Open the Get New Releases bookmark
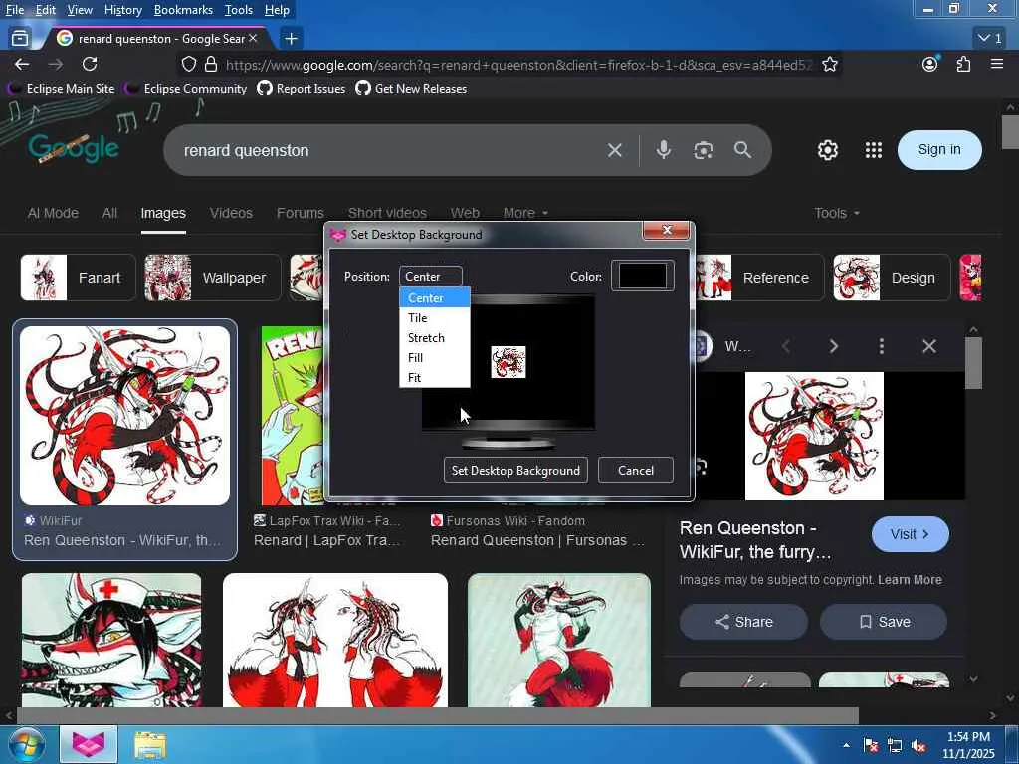Image resolution: width=1019 pixels, height=764 pixels. coord(411,89)
